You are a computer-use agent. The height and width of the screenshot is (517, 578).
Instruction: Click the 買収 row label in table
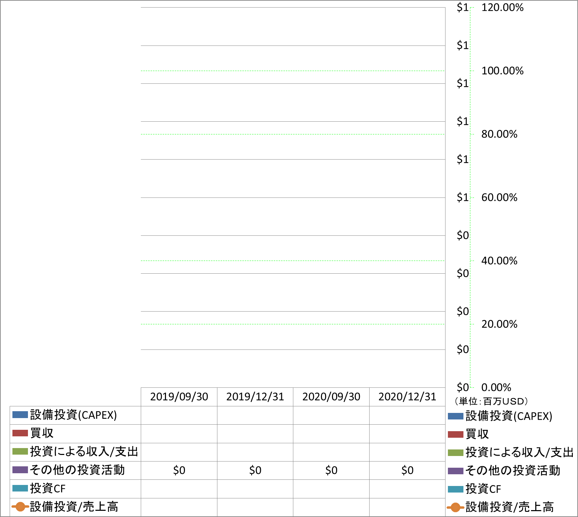pyautogui.click(x=42, y=433)
